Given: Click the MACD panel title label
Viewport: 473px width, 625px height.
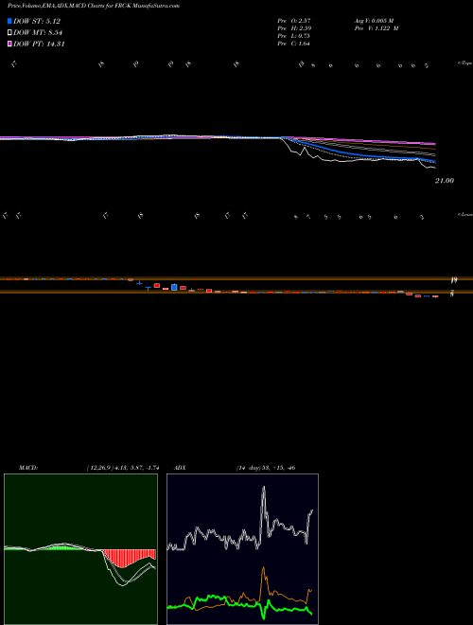Looking at the screenshot, I should [28, 468].
